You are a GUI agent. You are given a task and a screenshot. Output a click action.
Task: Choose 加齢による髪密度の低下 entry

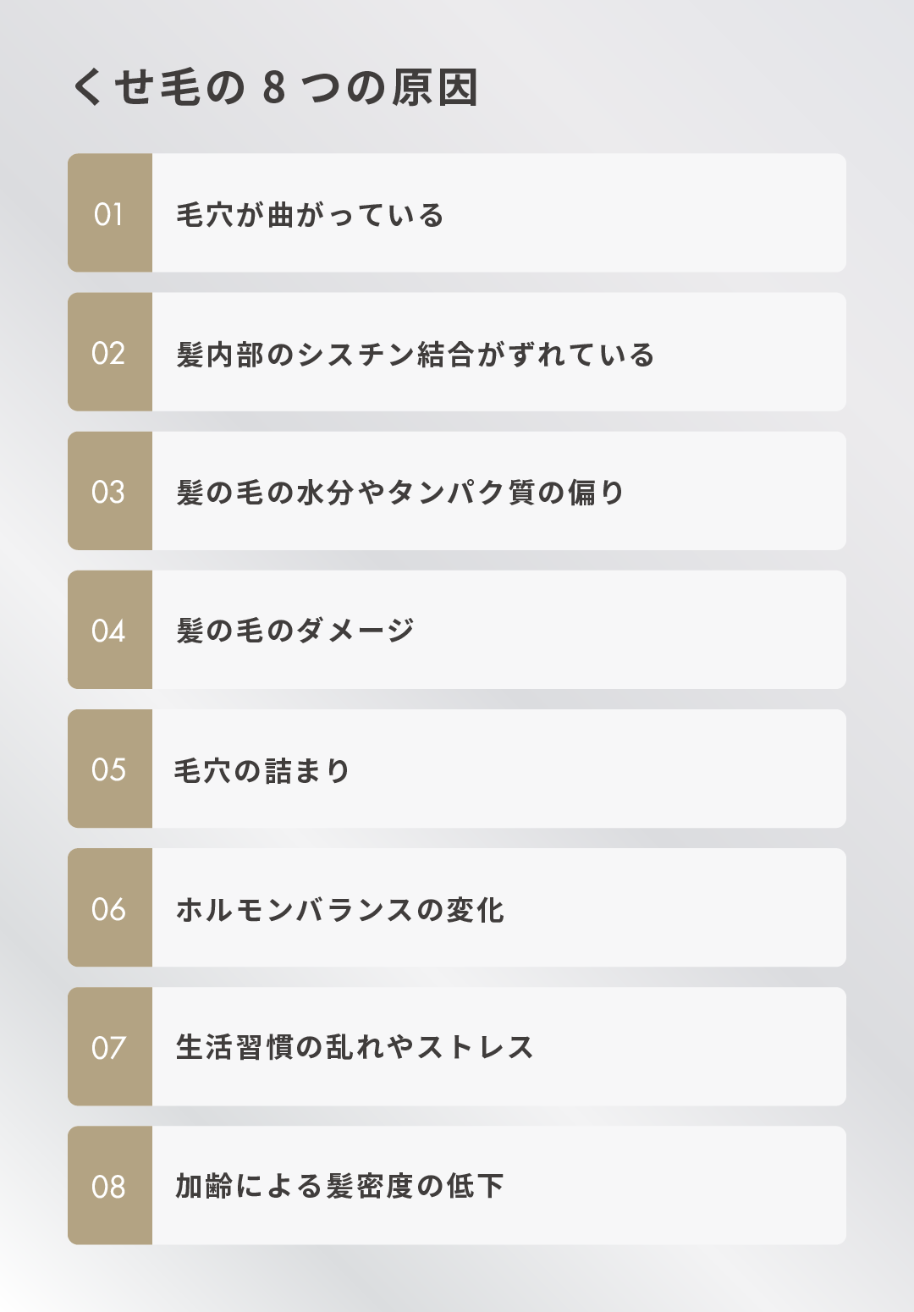point(457,1185)
